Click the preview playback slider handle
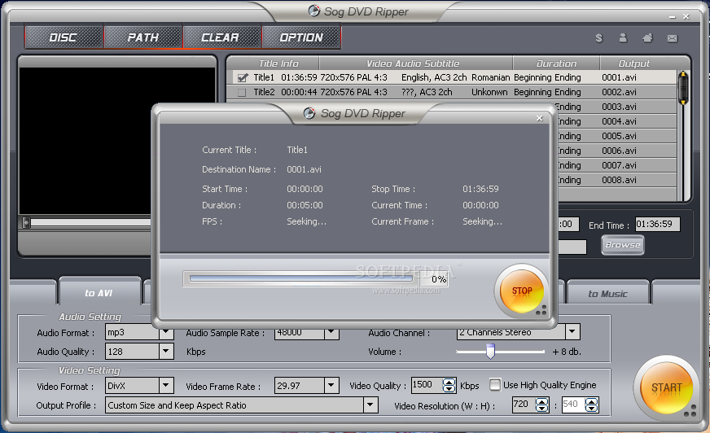This screenshot has width=710, height=433. [27, 223]
